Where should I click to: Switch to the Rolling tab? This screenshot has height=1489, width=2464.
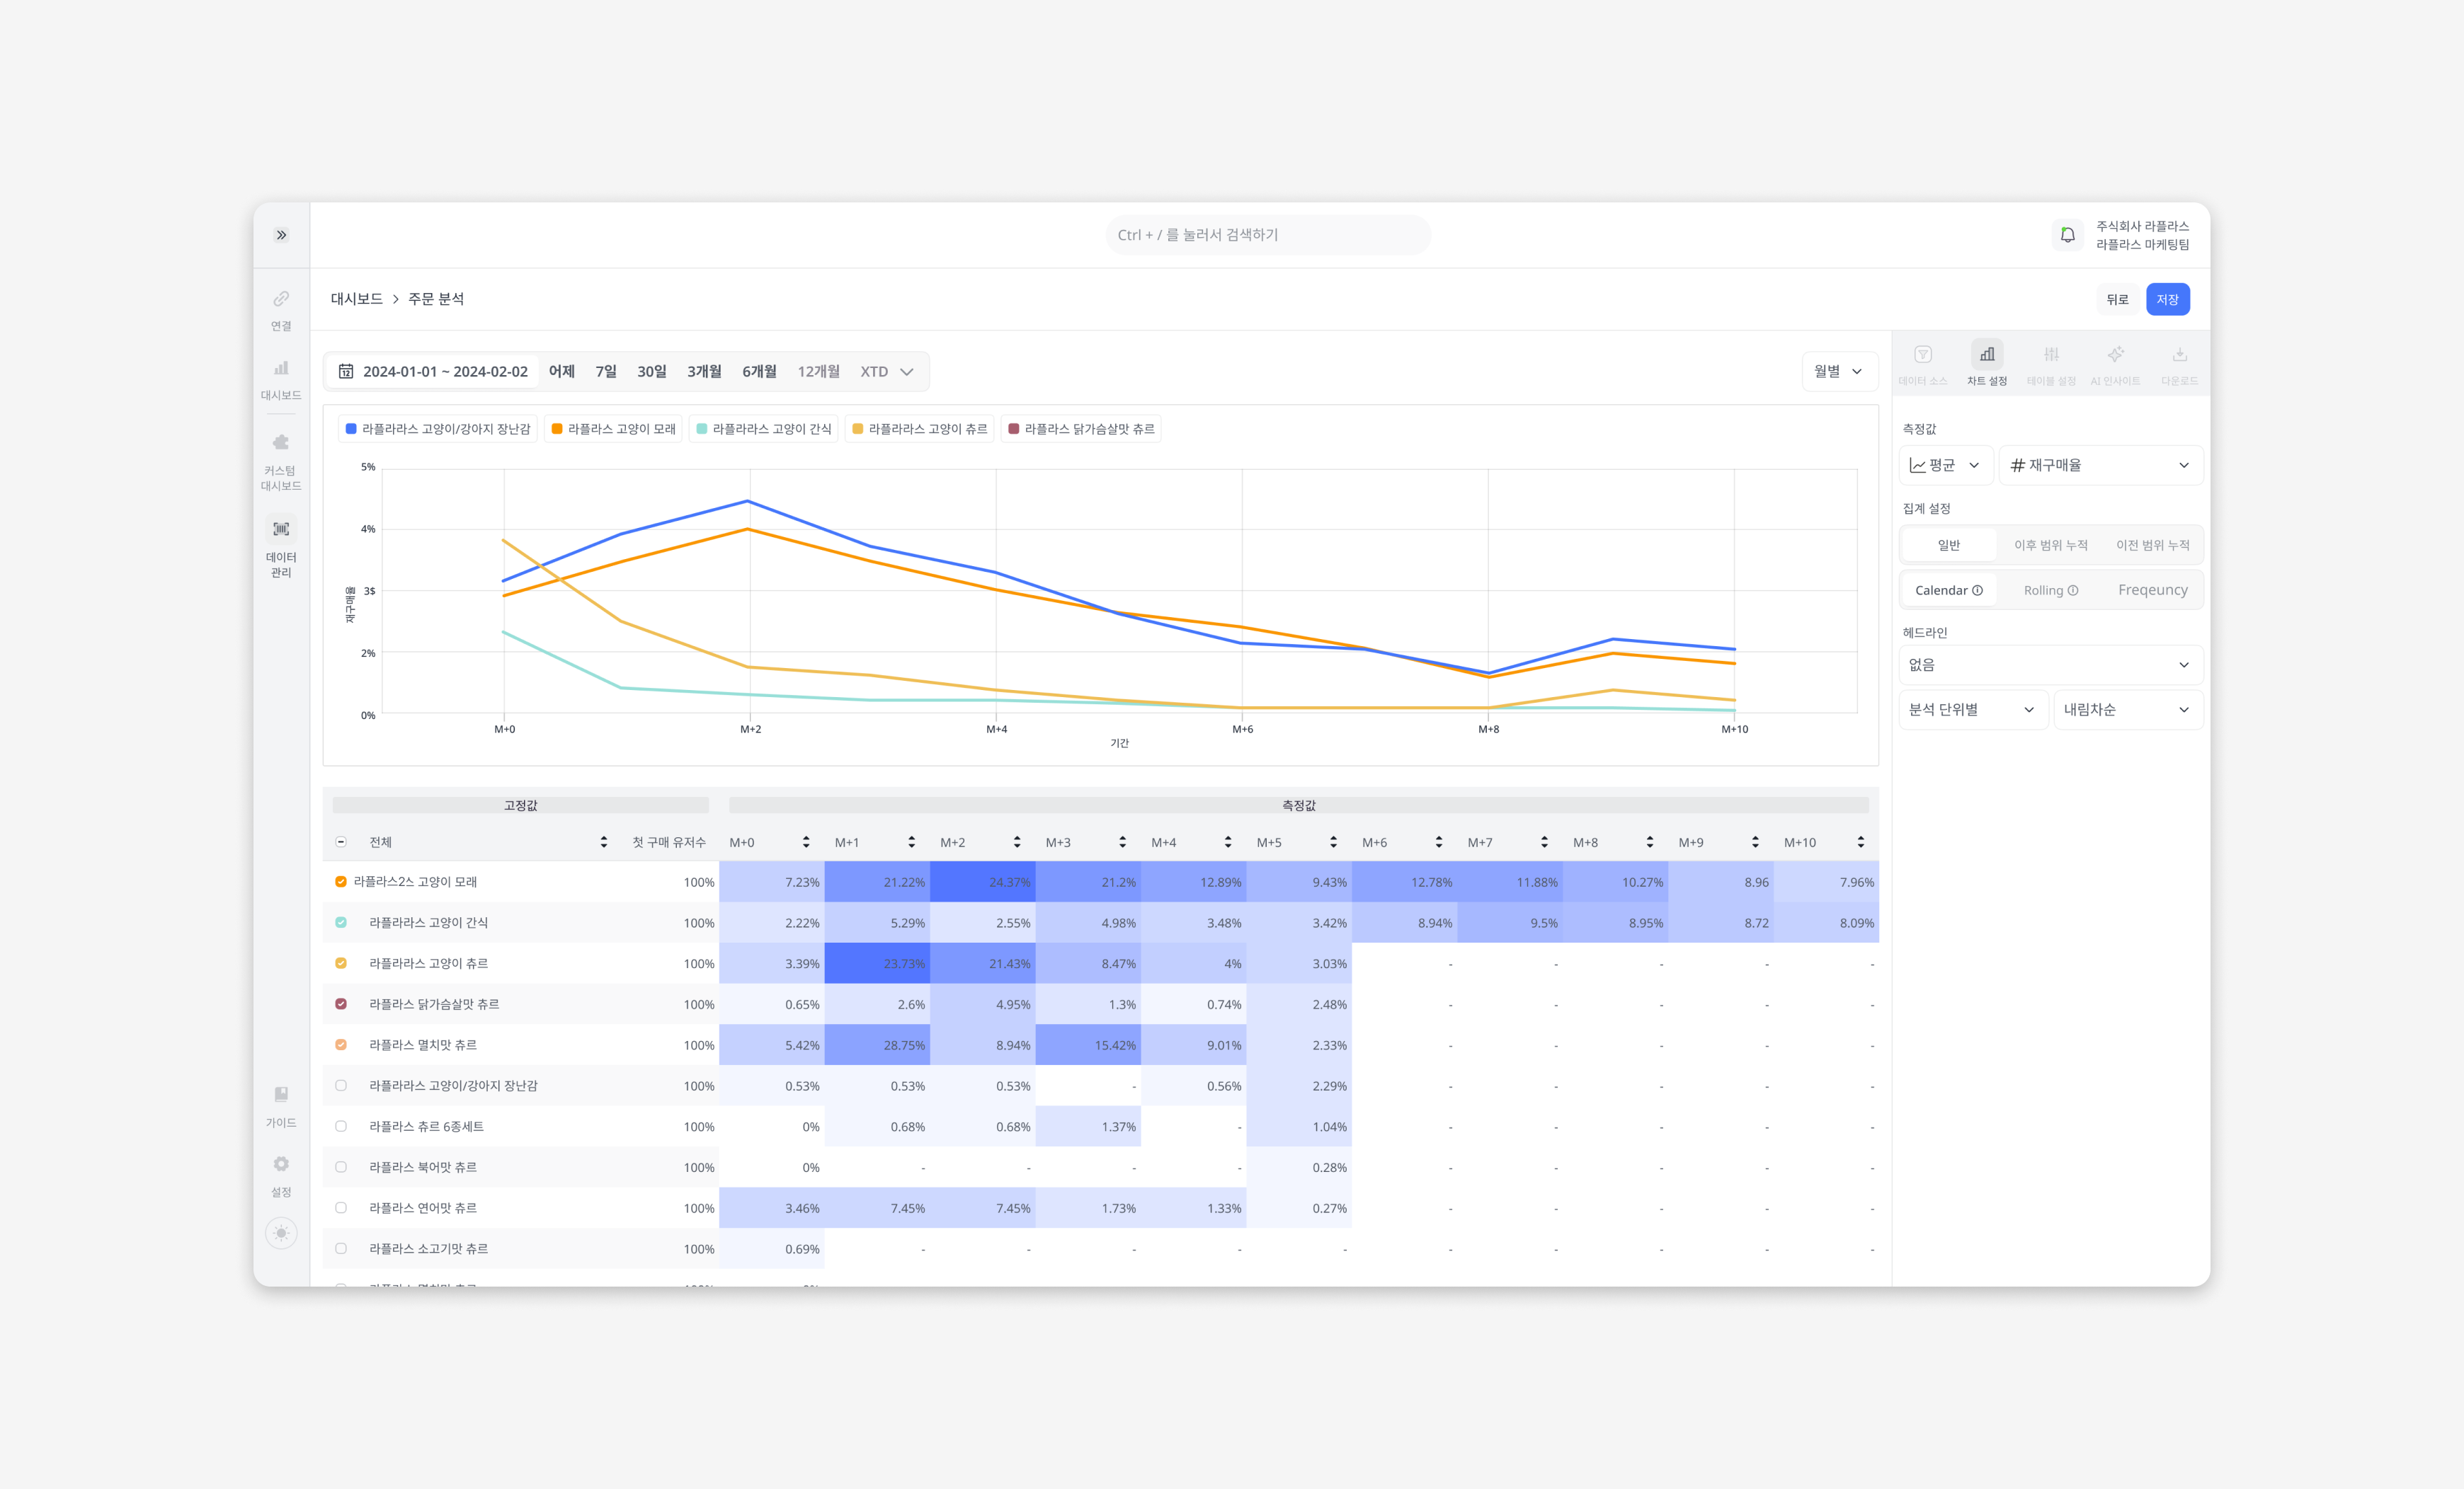2050,590
